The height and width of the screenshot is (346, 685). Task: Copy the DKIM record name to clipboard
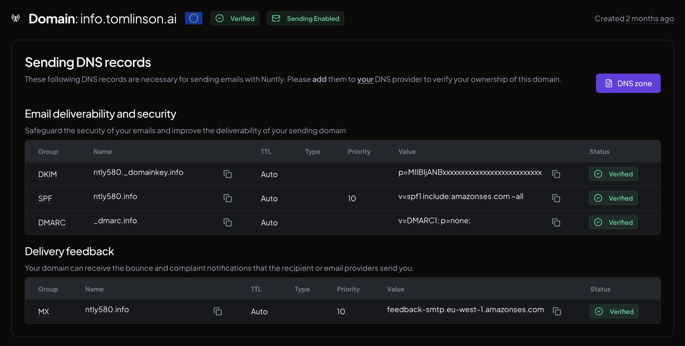point(228,174)
